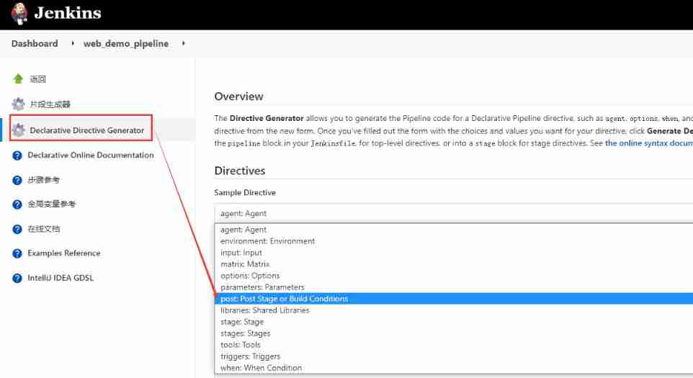Viewport: 693px width, 378px height.
Task: Click the Sample Directive label
Action: (245, 192)
